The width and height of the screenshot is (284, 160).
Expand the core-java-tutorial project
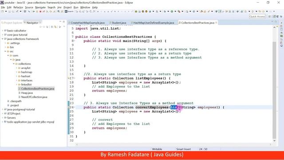(x=3, y=35)
